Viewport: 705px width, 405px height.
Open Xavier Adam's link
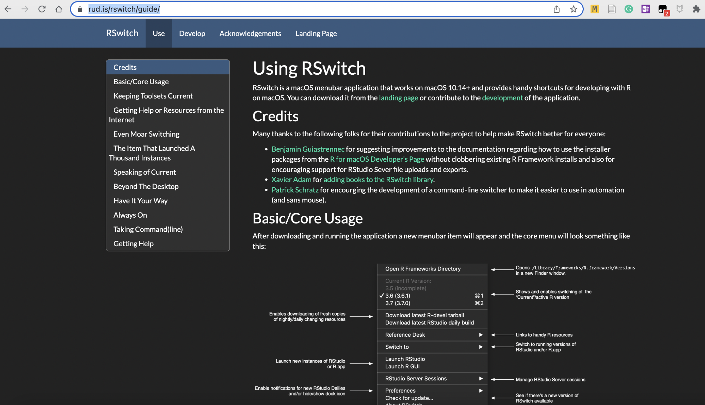[292, 180]
